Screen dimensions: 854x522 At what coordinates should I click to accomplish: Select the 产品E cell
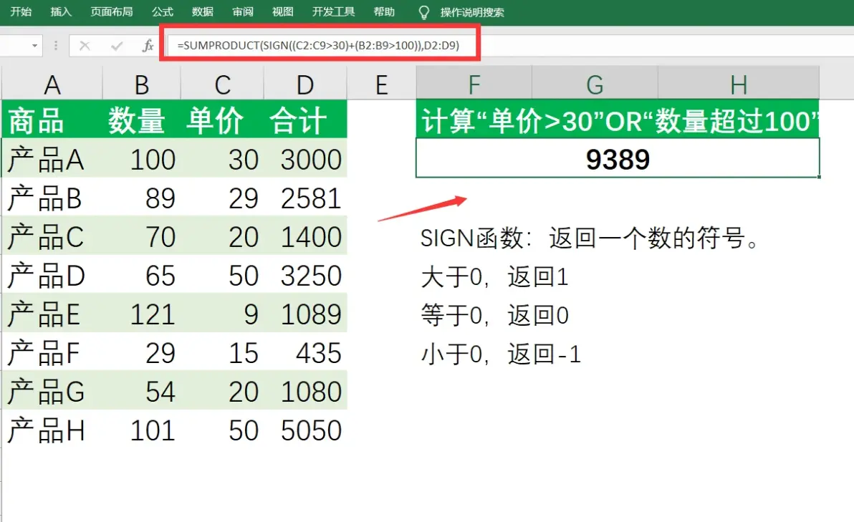tap(52, 313)
